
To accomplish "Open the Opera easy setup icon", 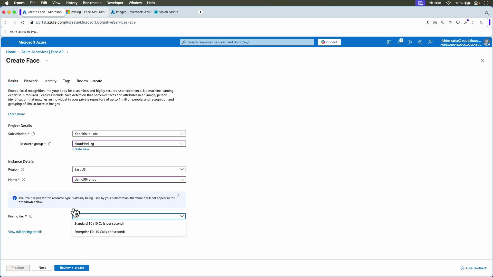I will [x=473, y=23].
